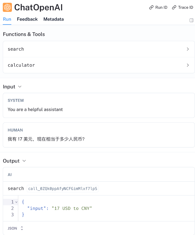Switch to the Metadata tab

click(x=53, y=19)
